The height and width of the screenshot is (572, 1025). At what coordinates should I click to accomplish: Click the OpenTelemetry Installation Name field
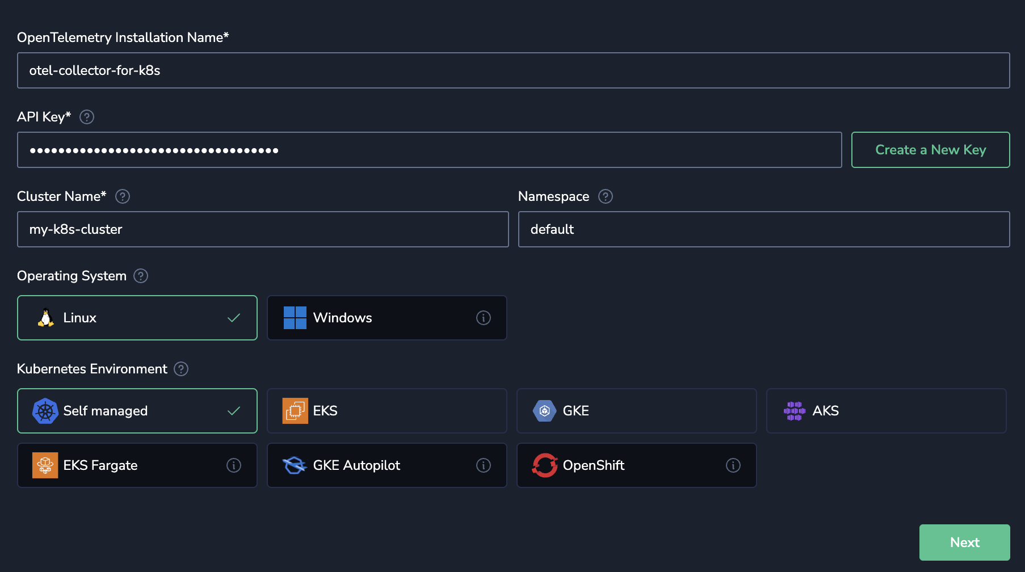coord(513,70)
